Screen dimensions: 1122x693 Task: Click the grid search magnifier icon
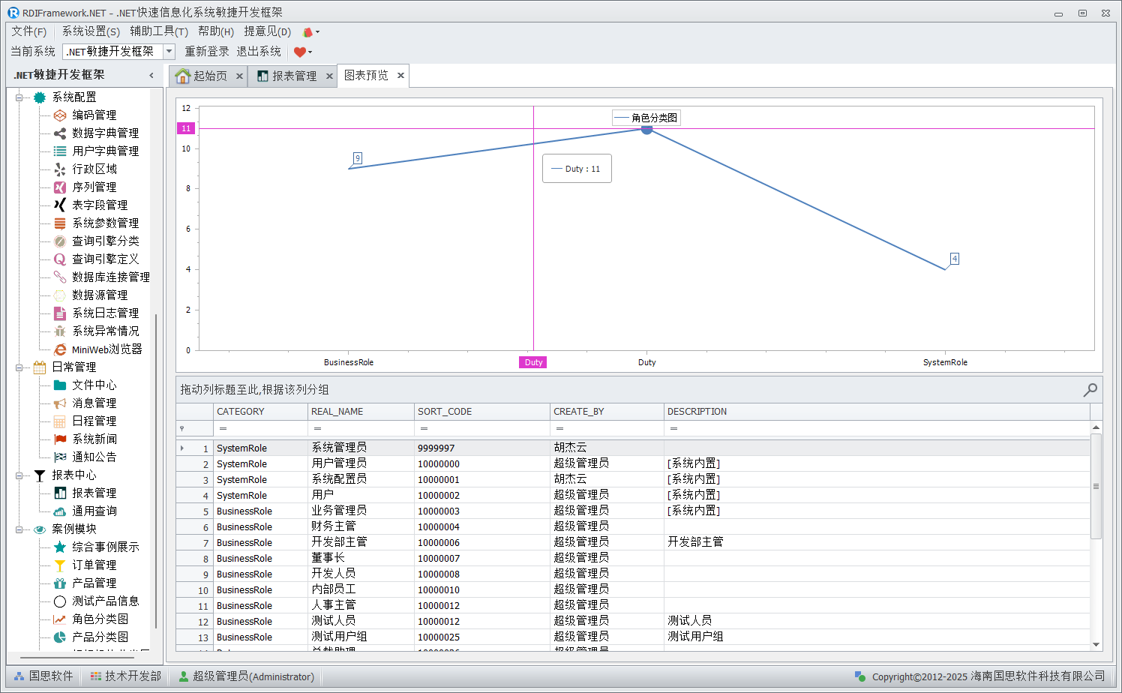tap(1090, 389)
